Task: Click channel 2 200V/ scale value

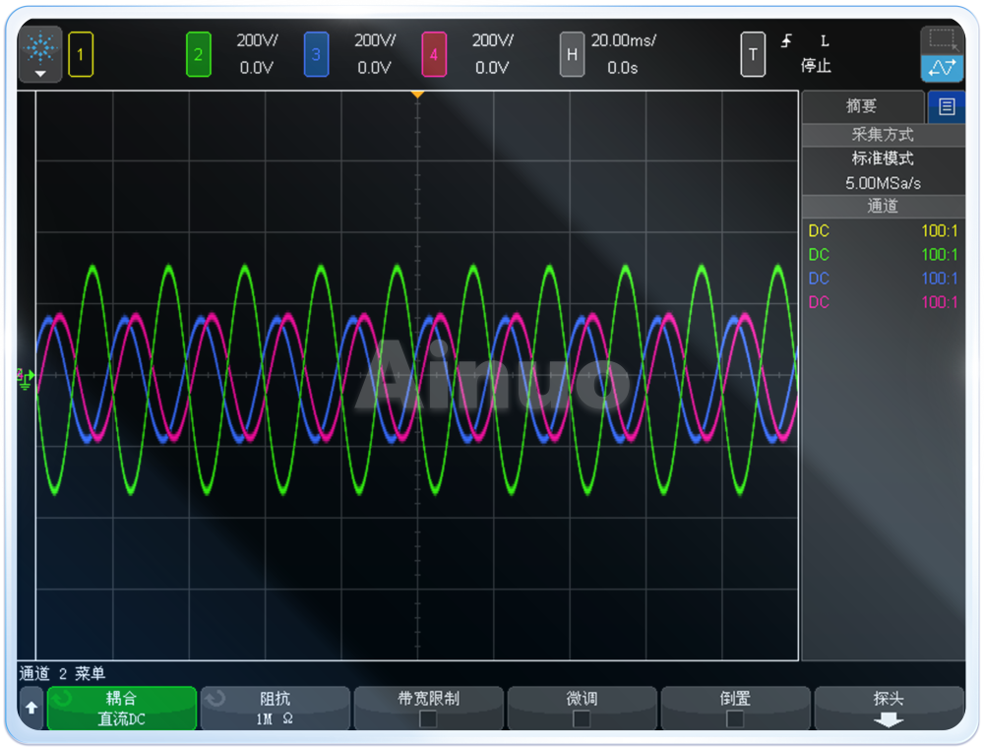Action: (257, 40)
